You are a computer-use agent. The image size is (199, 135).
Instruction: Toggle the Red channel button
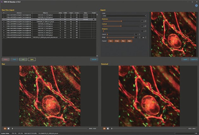(x=111, y=41)
